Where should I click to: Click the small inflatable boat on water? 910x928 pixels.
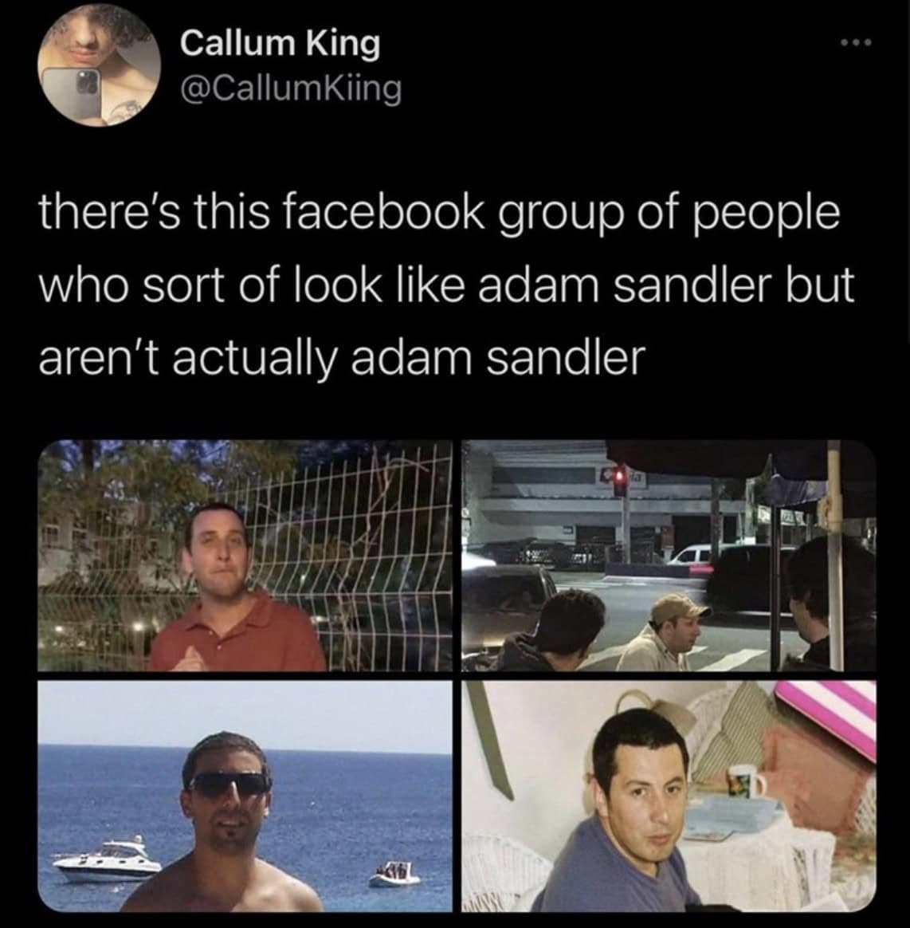(394, 875)
